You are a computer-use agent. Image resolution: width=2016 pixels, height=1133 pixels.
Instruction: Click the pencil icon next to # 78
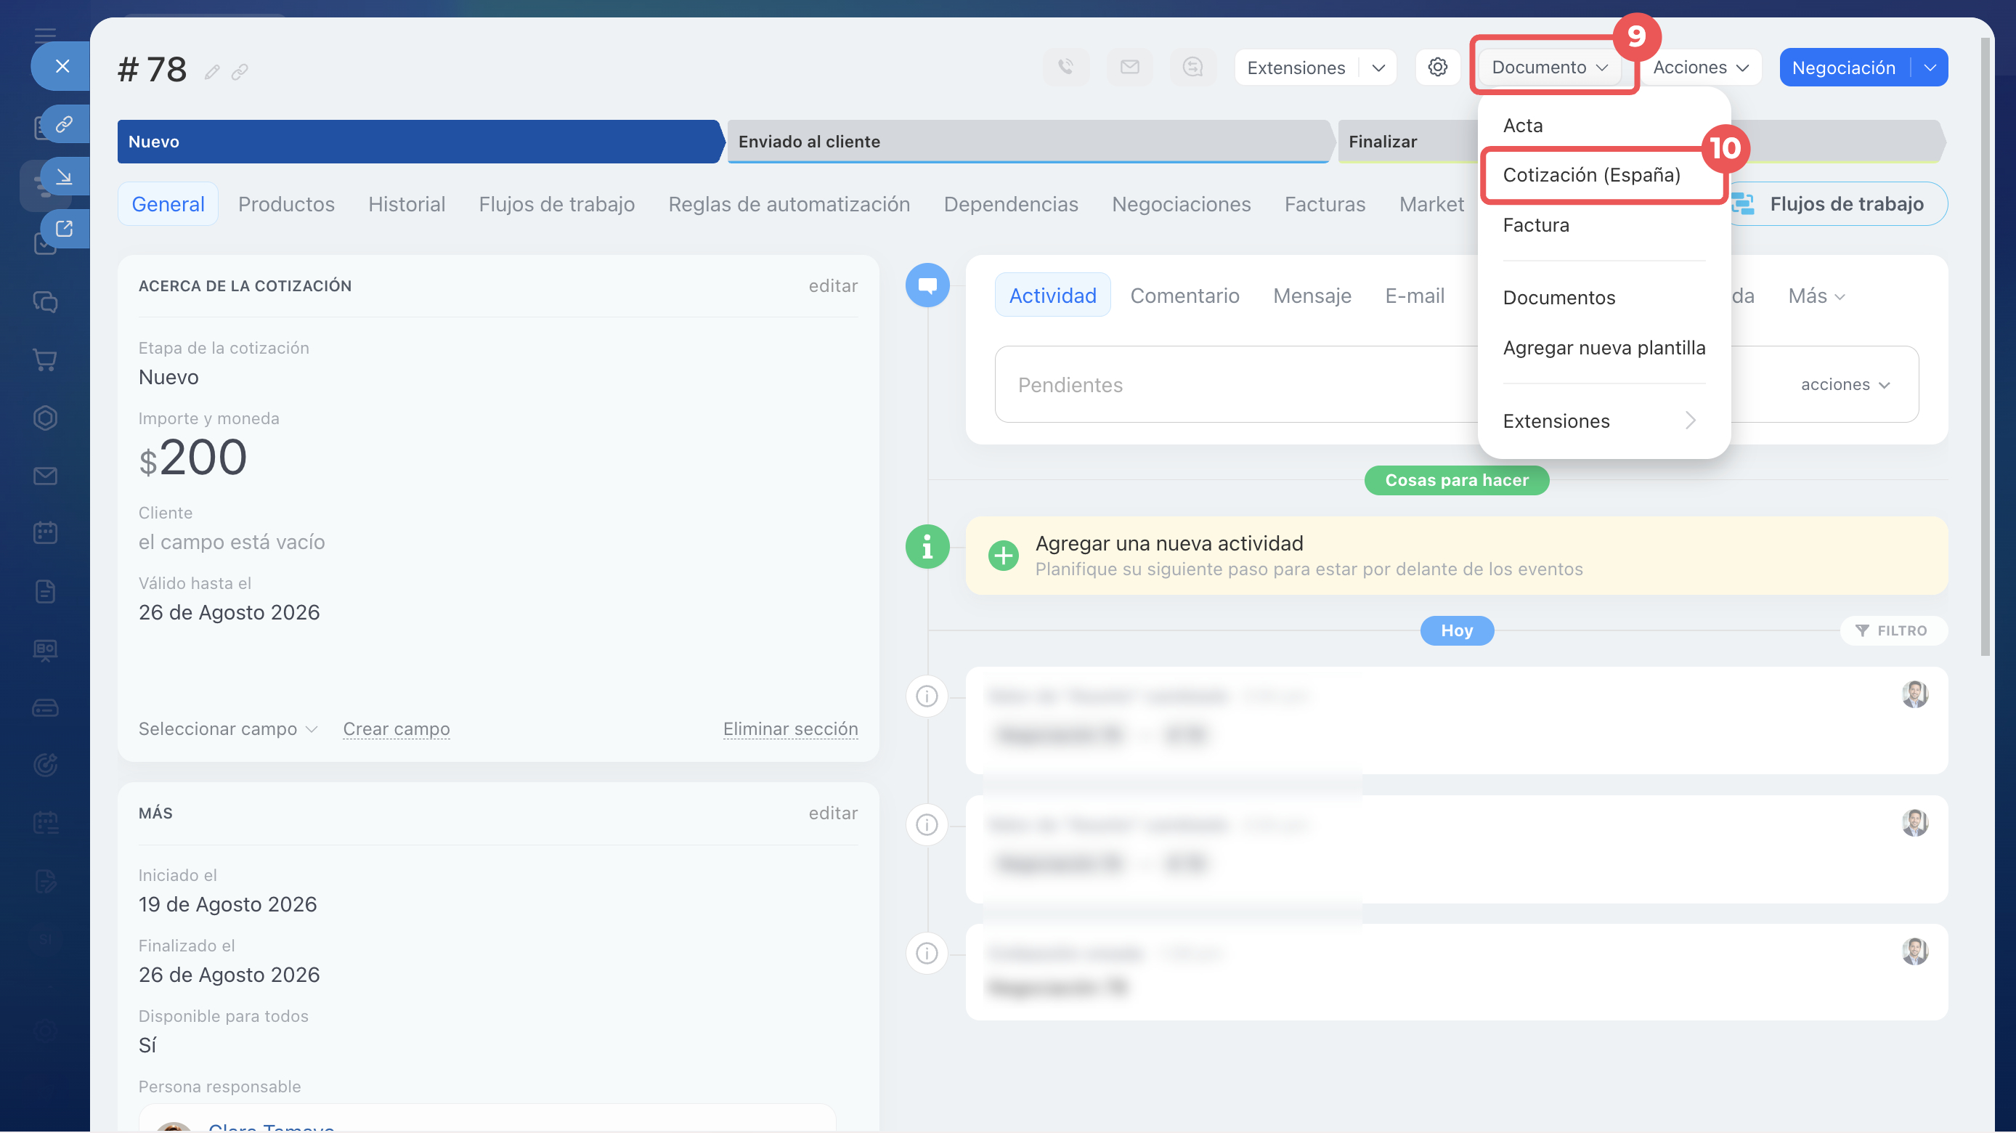click(212, 72)
